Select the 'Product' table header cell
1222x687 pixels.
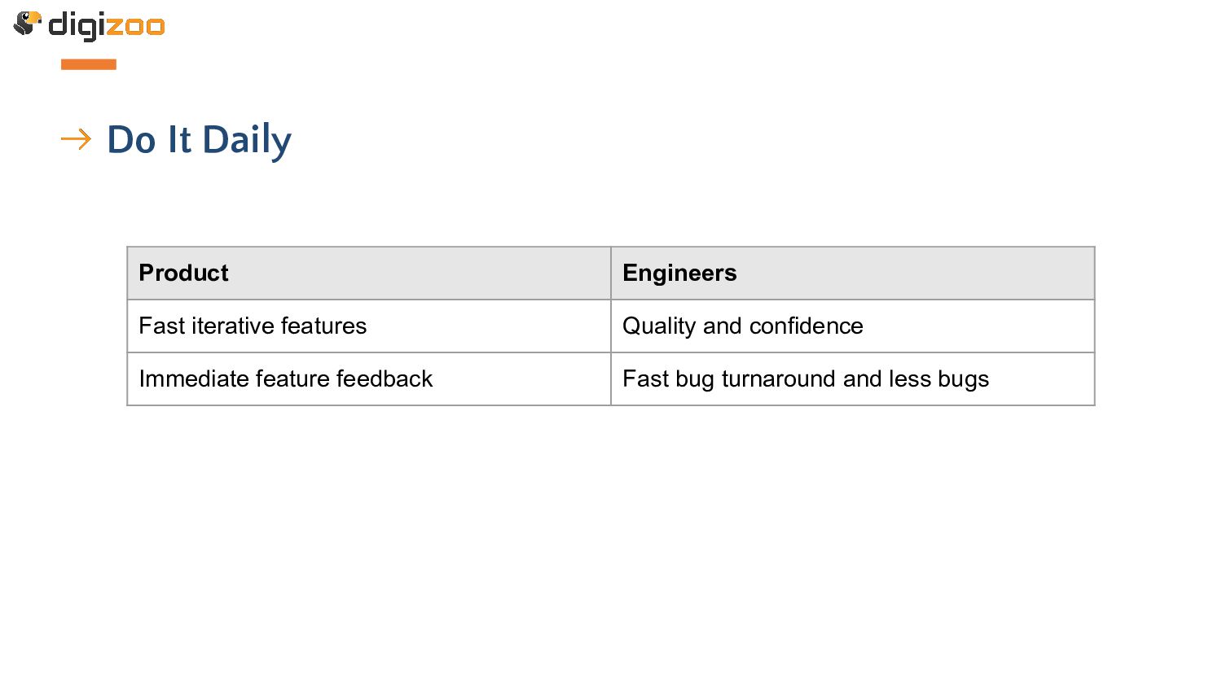(369, 273)
